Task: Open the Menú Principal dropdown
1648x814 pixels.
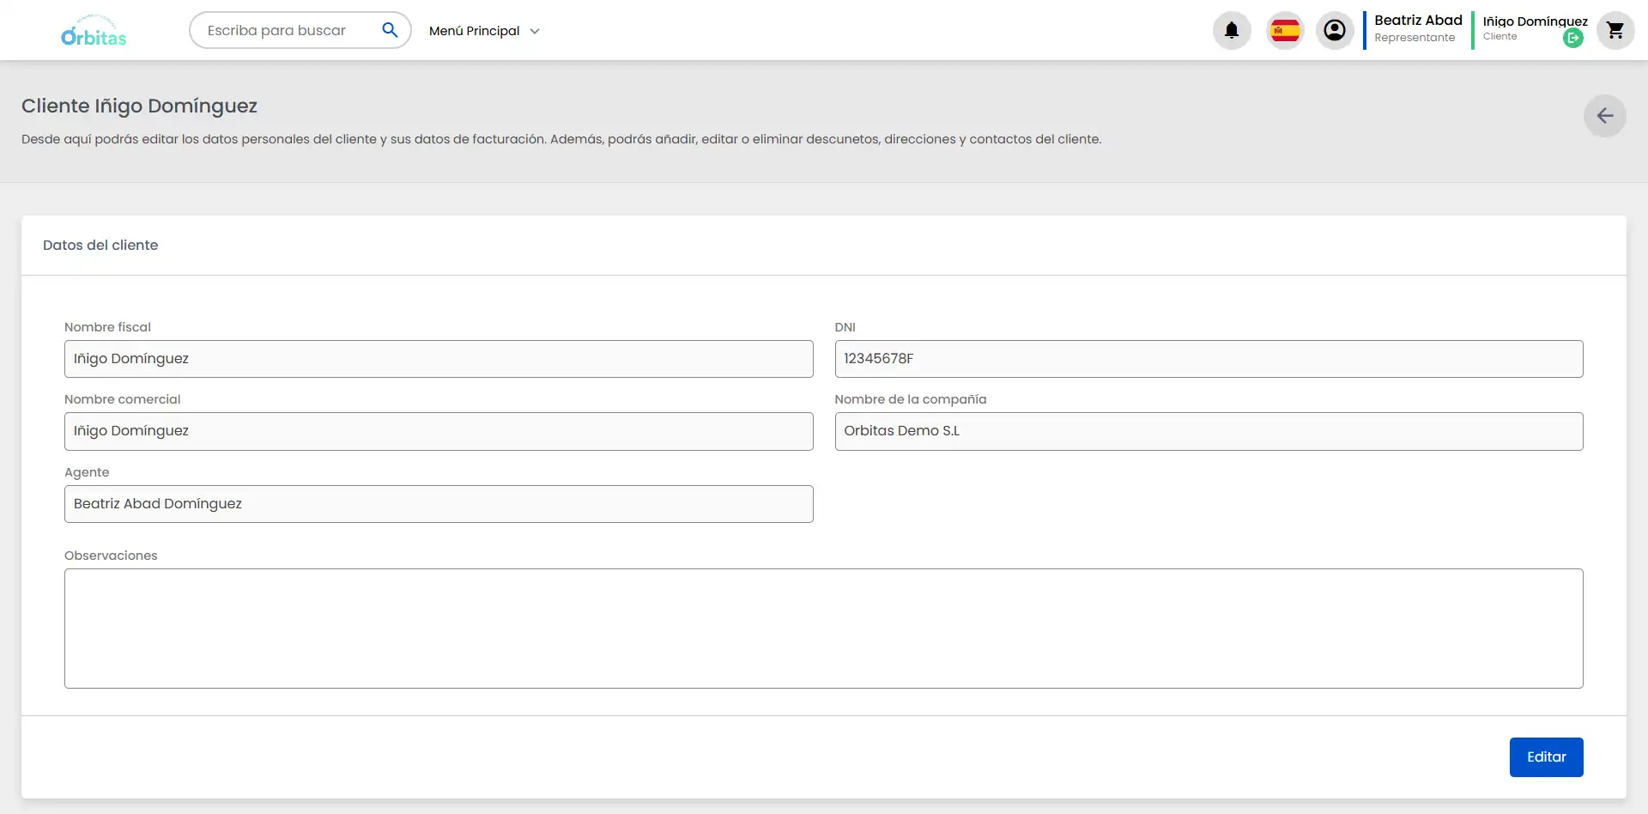Action: click(x=483, y=30)
